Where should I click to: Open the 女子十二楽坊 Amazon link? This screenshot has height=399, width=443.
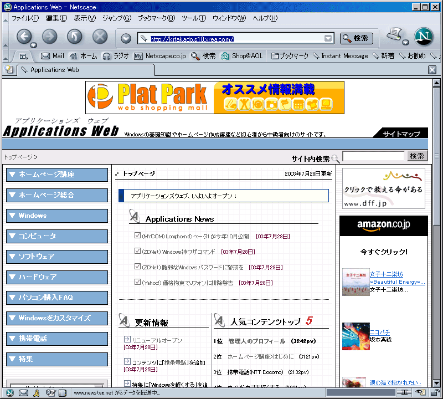click(386, 274)
